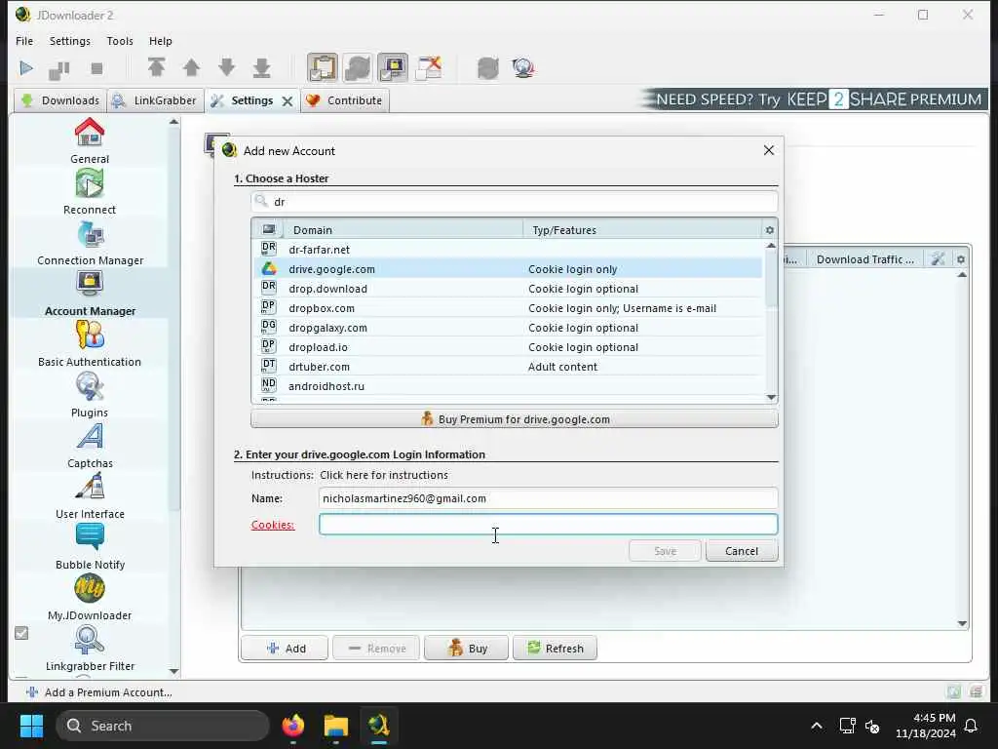The image size is (998, 749).
Task: Open the Help menu
Action: coord(161,41)
